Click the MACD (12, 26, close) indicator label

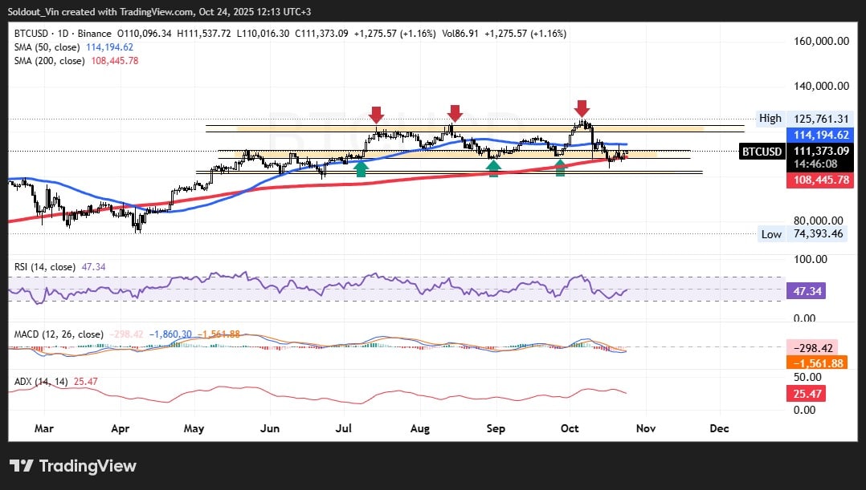pyautogui.click(x=57, y=334)
